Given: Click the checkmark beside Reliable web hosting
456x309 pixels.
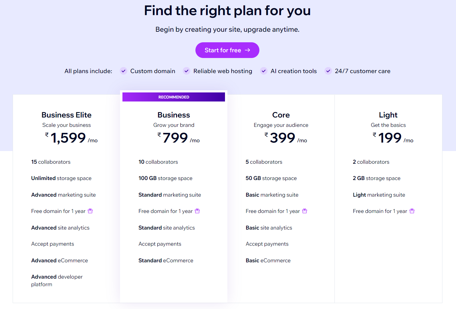Looking at the screenshot, I should click(186, 71).
